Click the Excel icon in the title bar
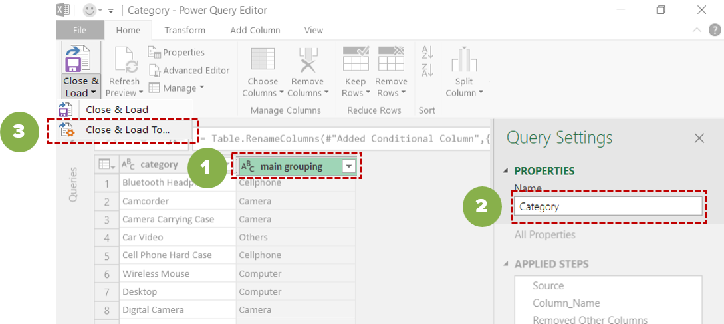This screenshot has height=324, width=724. [62, 10]
